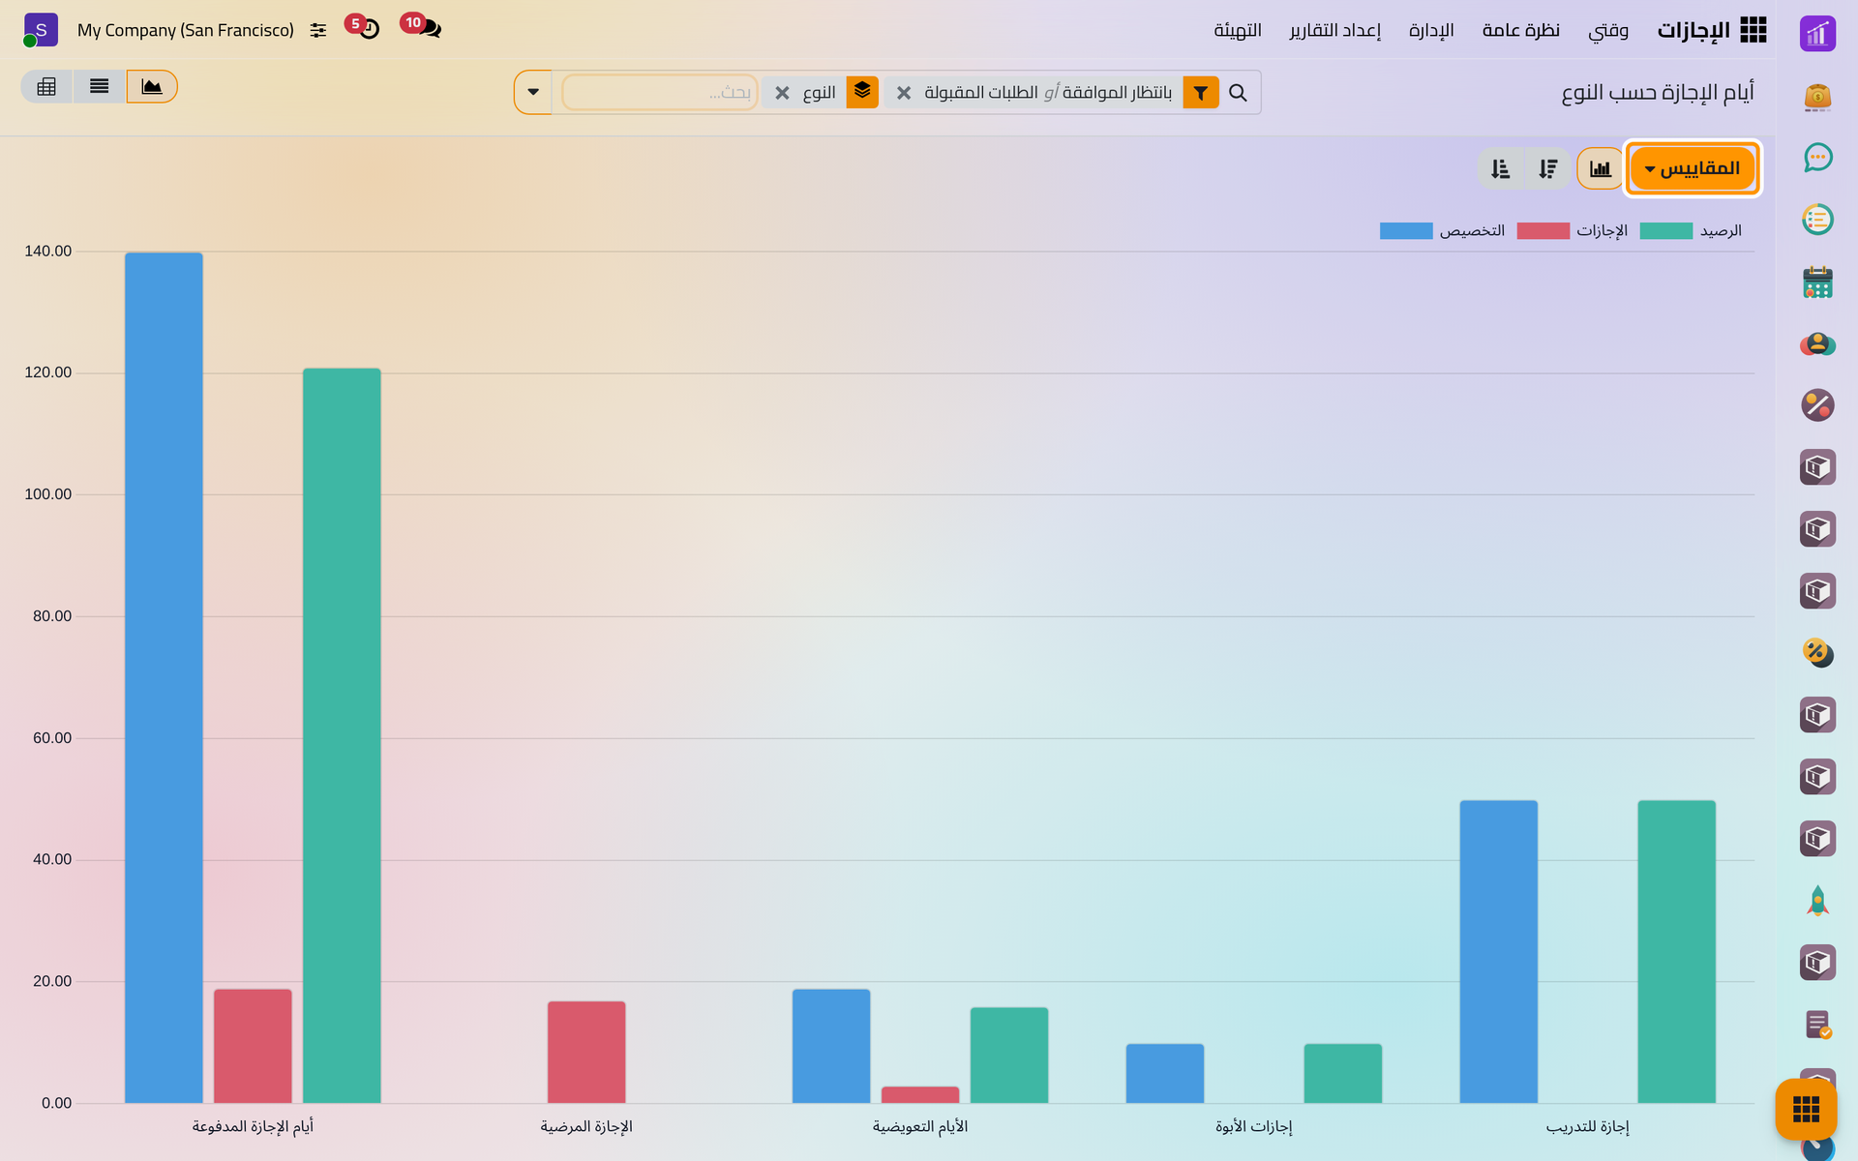Remove the بانتظار الموافقة filter facet
Viewport: 1858px width, 1161px height.
click(x=904, y=93)
